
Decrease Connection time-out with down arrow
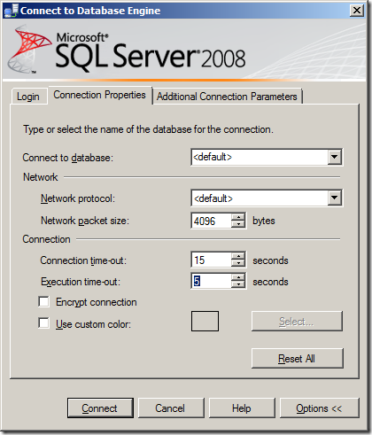238,264
